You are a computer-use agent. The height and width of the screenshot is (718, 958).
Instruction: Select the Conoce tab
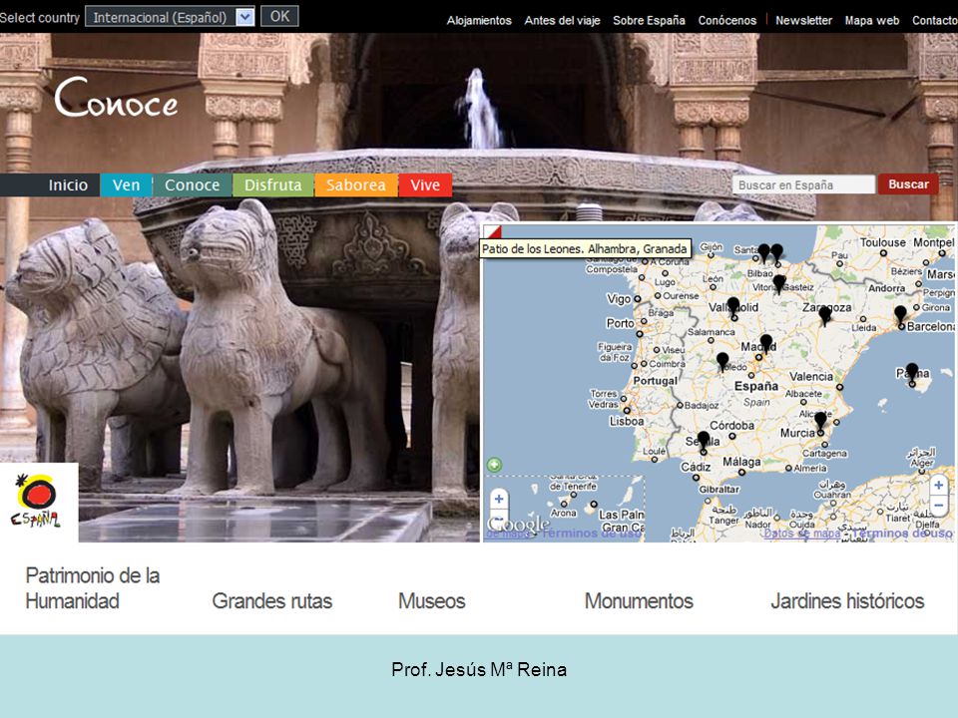(192, 185)
